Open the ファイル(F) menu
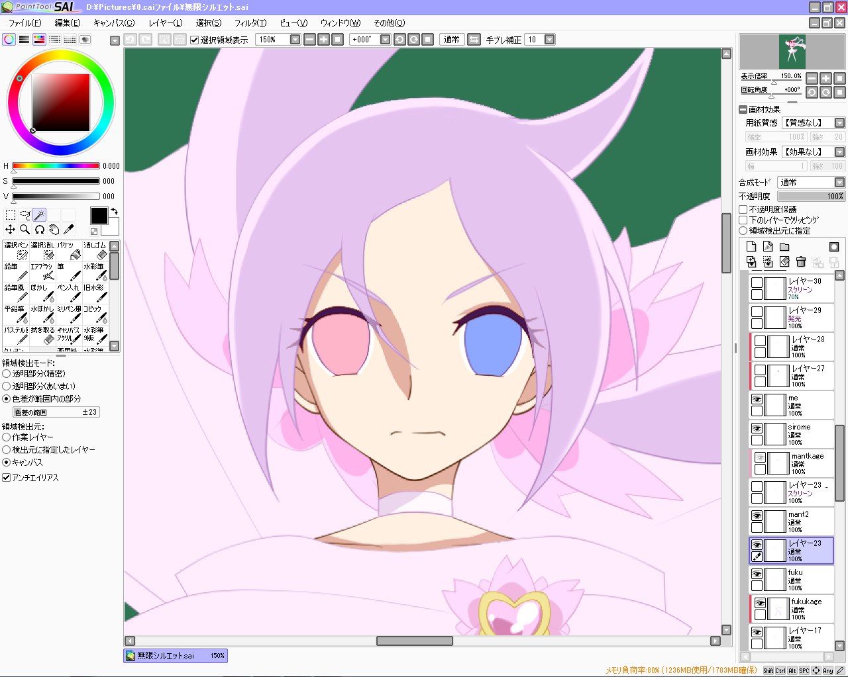Screen dimensions: 848x677 (25, 23)
